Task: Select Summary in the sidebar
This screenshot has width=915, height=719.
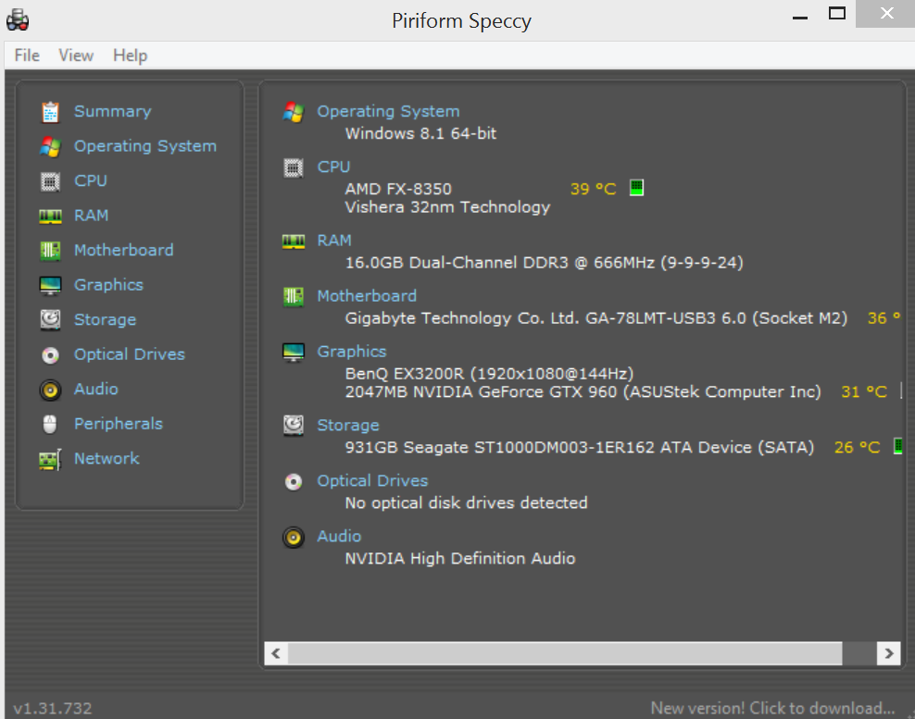Action: pos(113,111)
